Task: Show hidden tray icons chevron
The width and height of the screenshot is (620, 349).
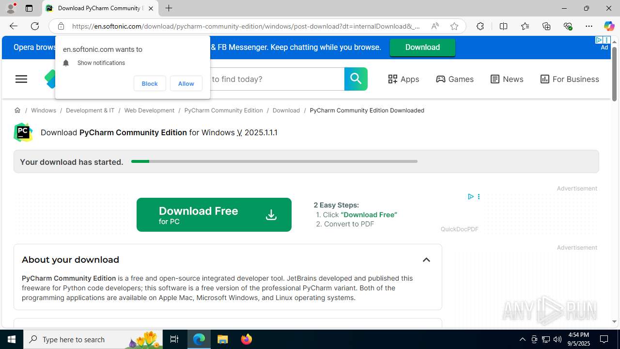Action: (x=522, y=339)
